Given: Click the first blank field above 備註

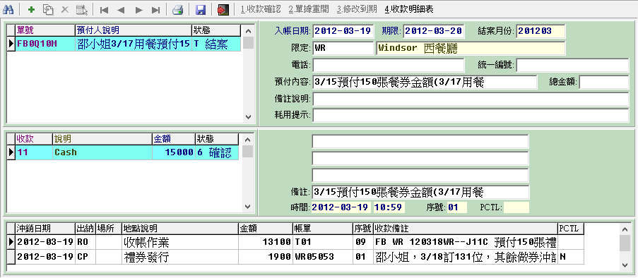Looking at the screenshot, I should 420,141.
